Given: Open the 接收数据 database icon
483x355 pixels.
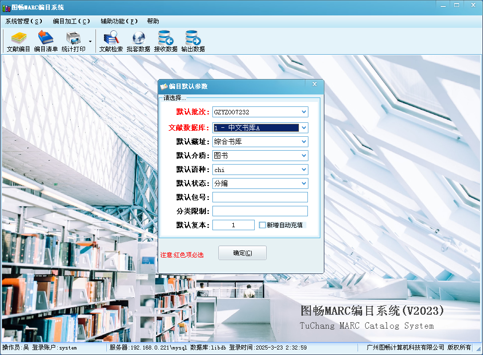Looking at the screenshot, I should pos(166,38).
